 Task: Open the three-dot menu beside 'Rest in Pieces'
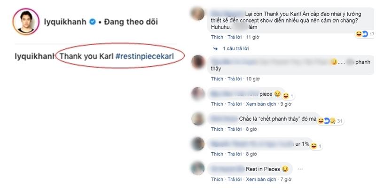click(300, 169)
